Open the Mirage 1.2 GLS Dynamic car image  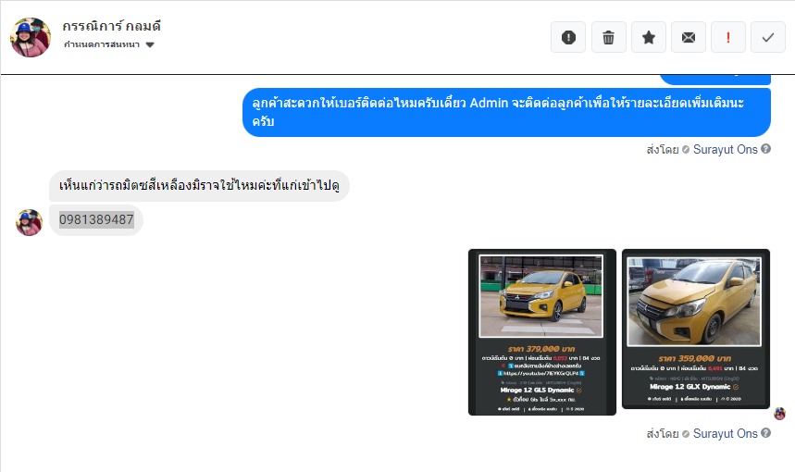coord(542,332)
